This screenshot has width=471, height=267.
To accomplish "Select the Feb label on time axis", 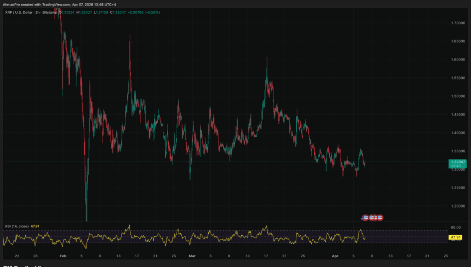I will 63,255.
